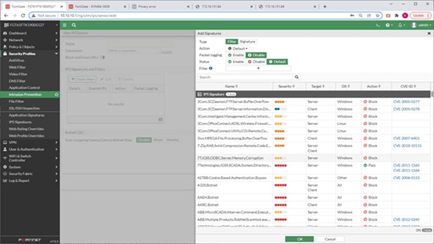Set Status to Enable
434x244 pixels.
click(x=236, y=62)
